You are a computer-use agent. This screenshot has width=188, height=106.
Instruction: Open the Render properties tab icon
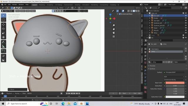tap(145, 49)
